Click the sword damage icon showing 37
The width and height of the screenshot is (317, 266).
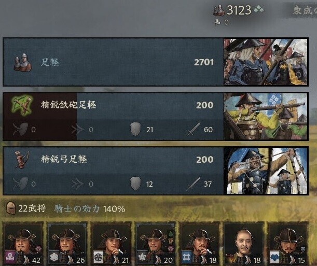(194, 184)
